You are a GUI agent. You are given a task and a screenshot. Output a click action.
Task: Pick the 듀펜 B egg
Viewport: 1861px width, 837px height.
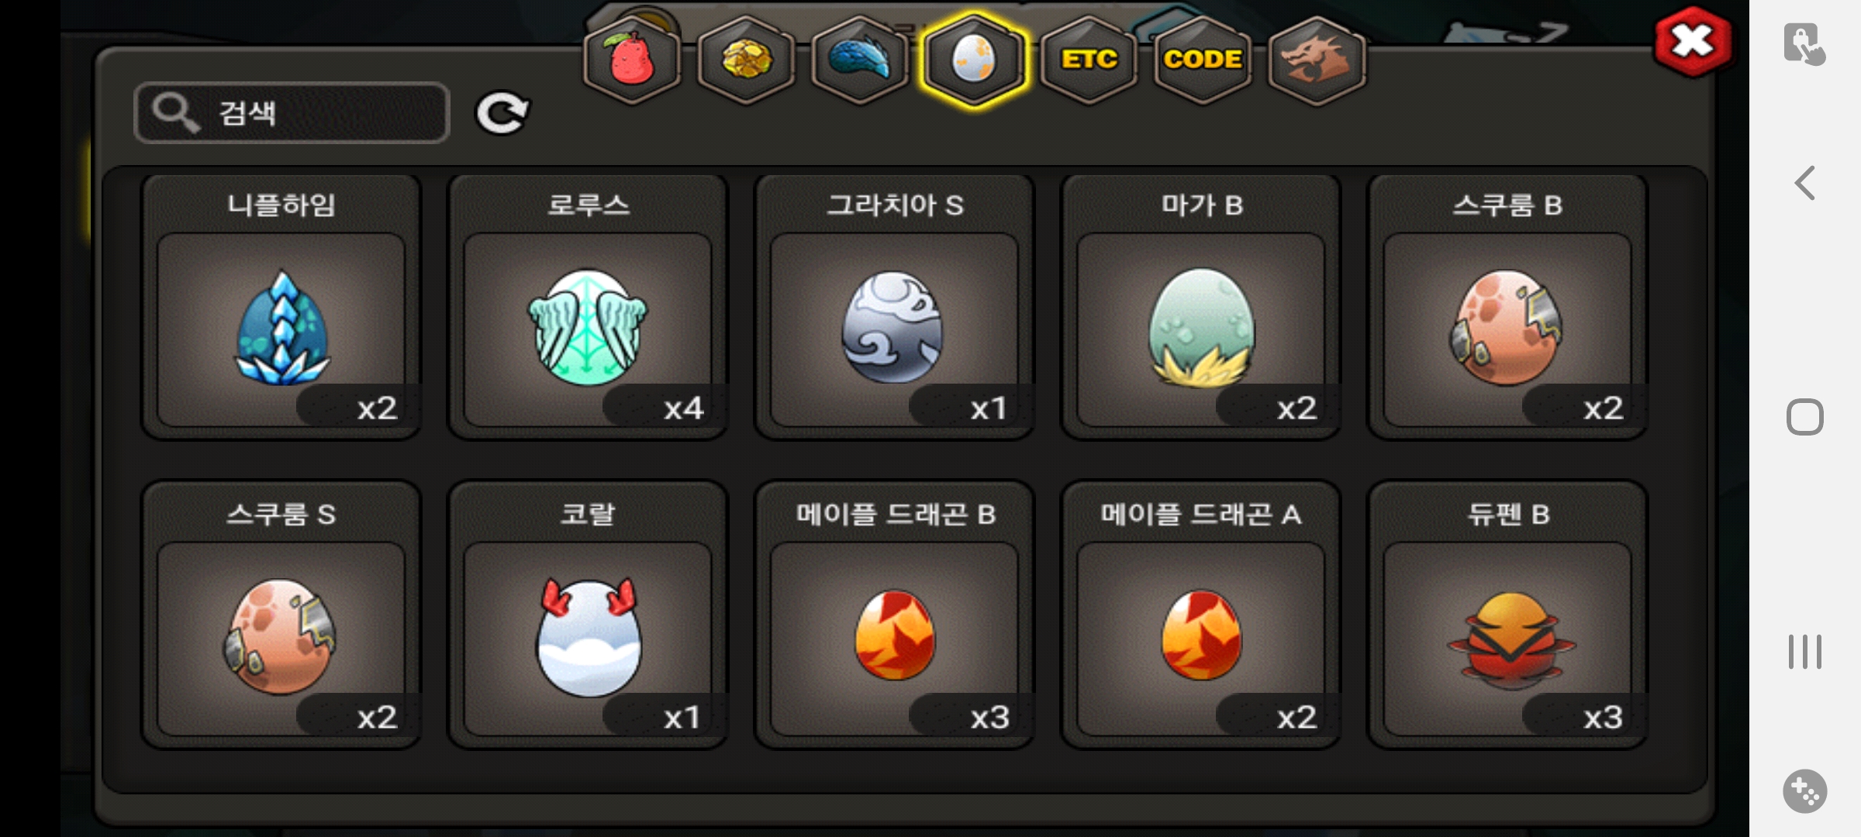[1507, 615]
